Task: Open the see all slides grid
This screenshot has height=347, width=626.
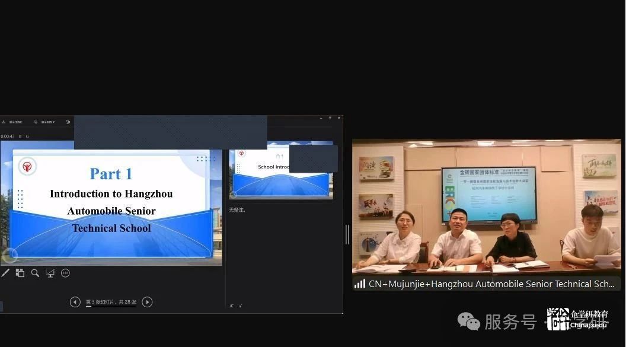Action: (x=20, y=273)
